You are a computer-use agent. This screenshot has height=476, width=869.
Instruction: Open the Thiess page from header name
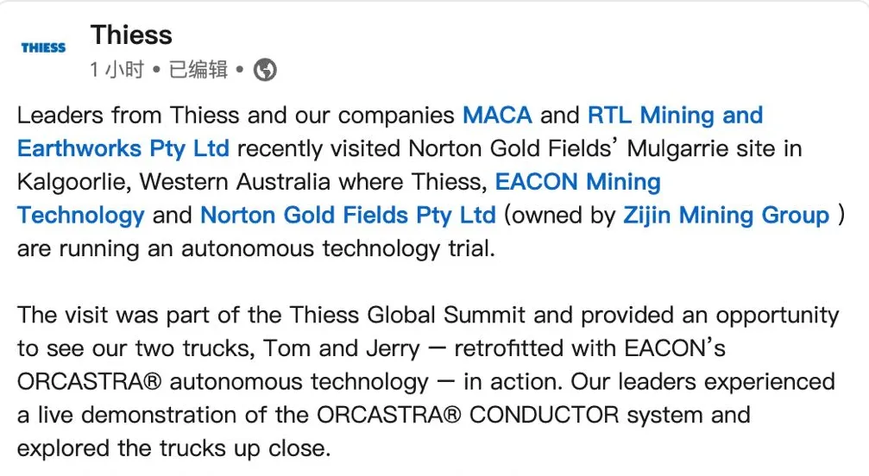131,35
